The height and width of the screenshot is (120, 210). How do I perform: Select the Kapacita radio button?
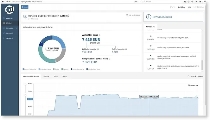pos(195,76)
